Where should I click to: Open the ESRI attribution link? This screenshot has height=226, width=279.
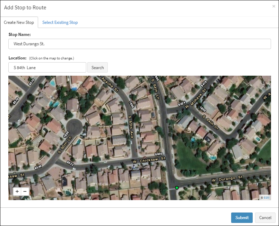coord(265,198)
